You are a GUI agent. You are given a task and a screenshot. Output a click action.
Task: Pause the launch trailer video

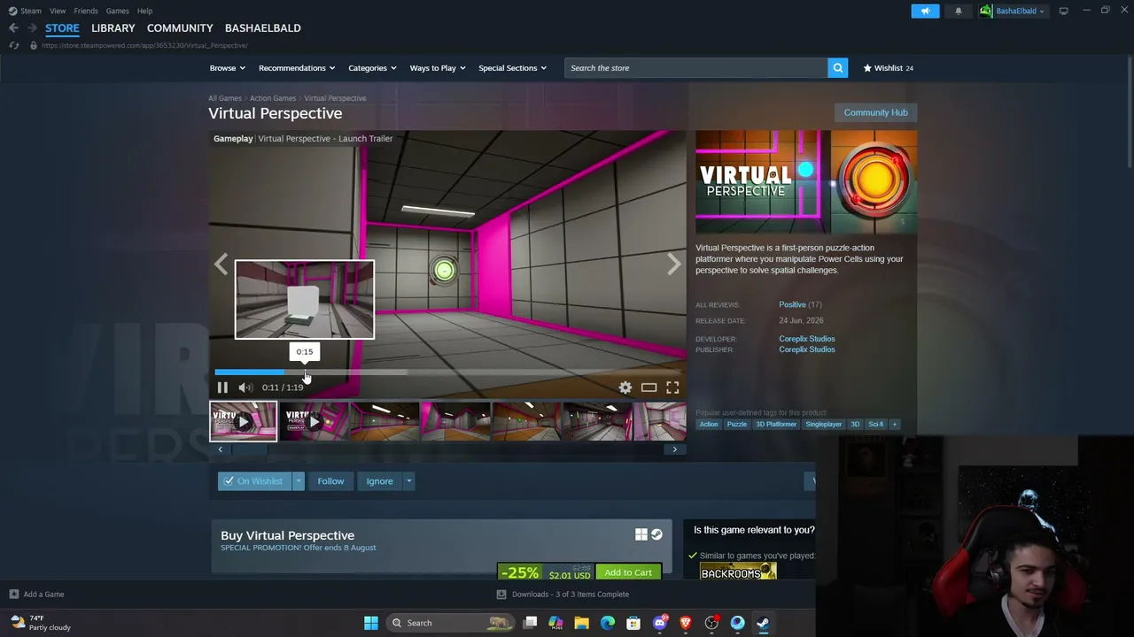point(222,388)
